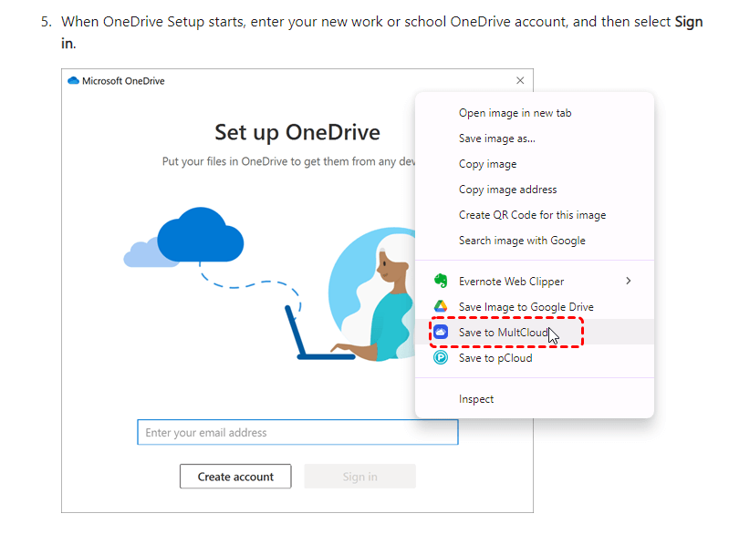Select Copy image address
The image size is (729, 534).
pos(534,190)
